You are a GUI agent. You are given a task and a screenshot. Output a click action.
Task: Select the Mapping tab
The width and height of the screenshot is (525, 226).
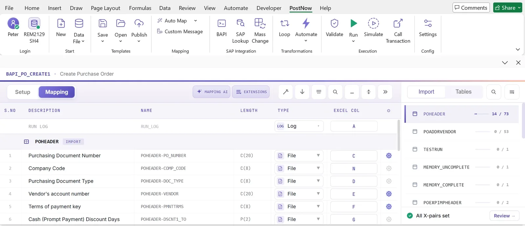57,92
